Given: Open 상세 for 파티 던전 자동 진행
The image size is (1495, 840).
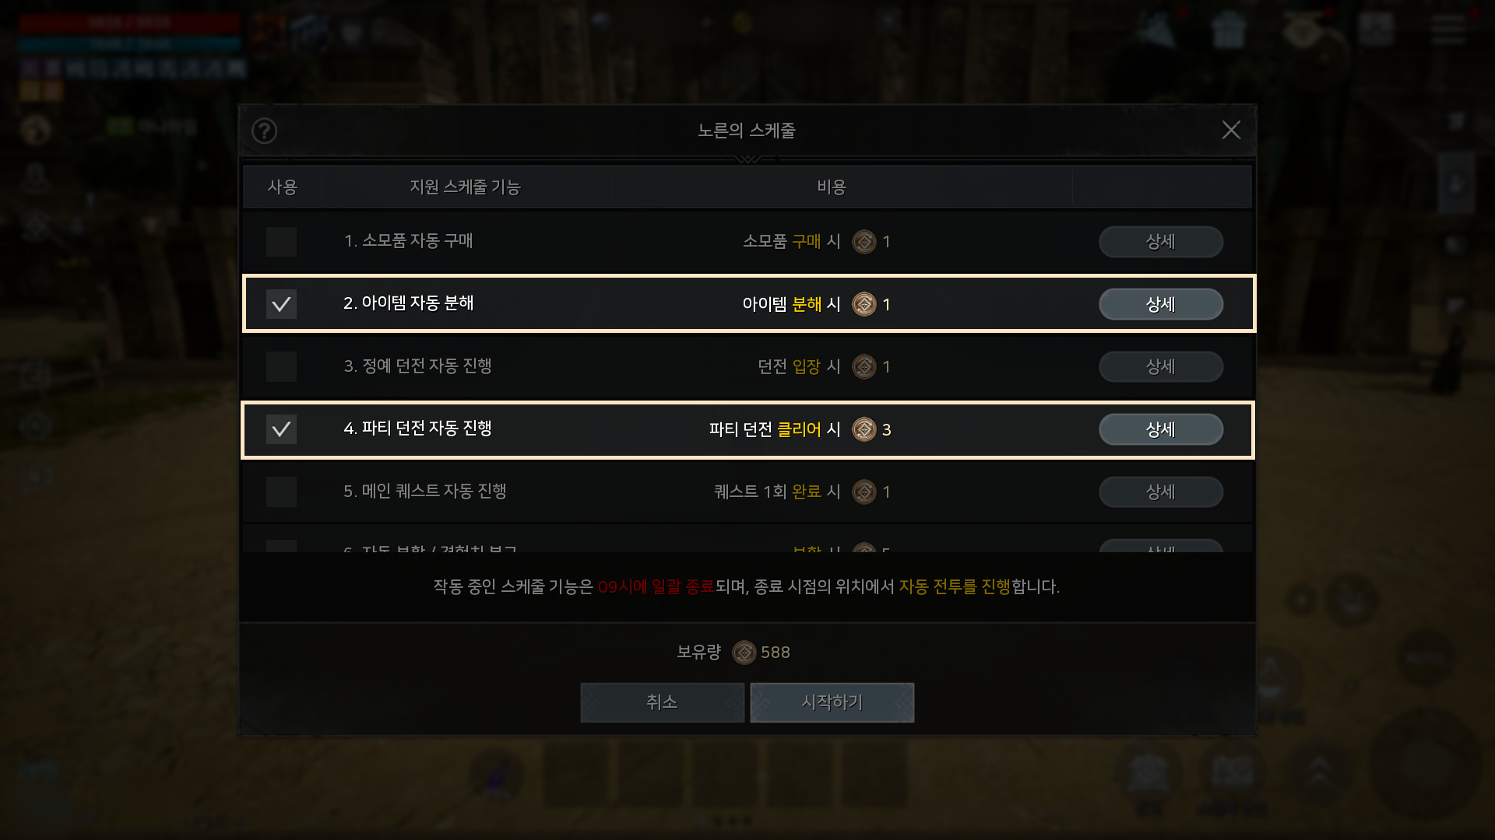Looking at the screenshot, I should 1161,429.
